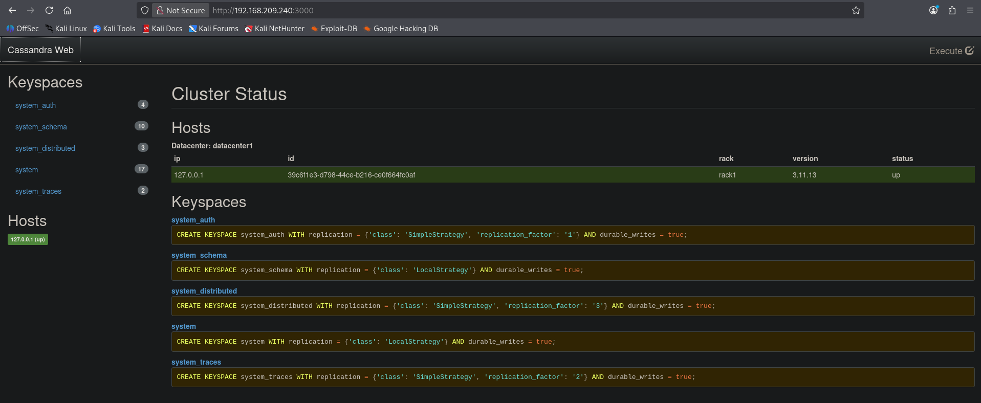This screenshot has width=981, height=403.
Task: Open system_distributed keyspace in sidebar
Action: pyautogui.click(x=45, y=148)
